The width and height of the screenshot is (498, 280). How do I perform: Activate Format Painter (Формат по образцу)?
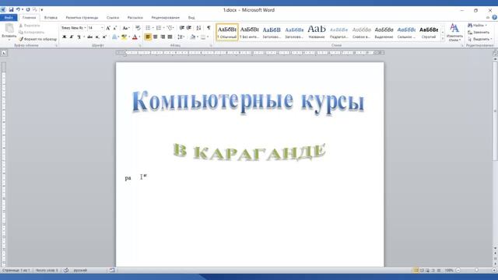(38, 39)
